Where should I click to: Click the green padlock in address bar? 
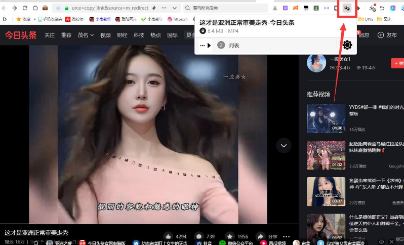click(x=66, y=8)
